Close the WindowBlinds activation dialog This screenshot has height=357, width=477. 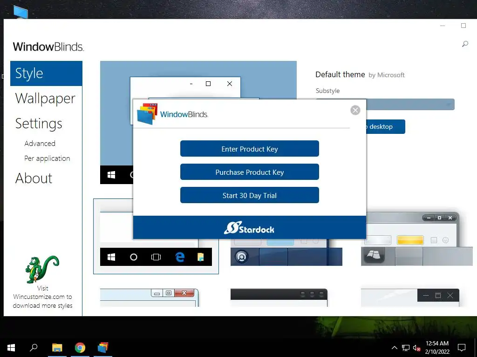[355, 110]
